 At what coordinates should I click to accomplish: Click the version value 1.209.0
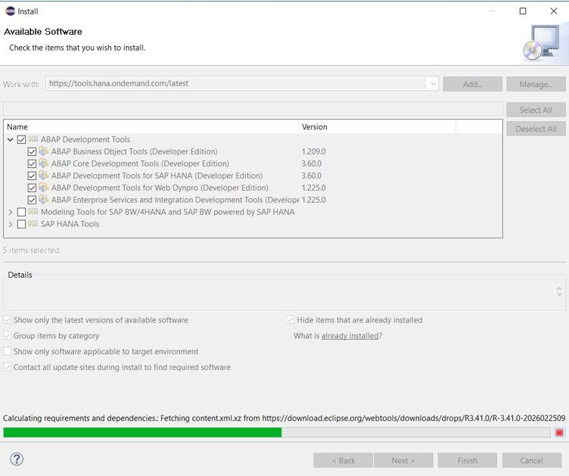pos(313,151)
